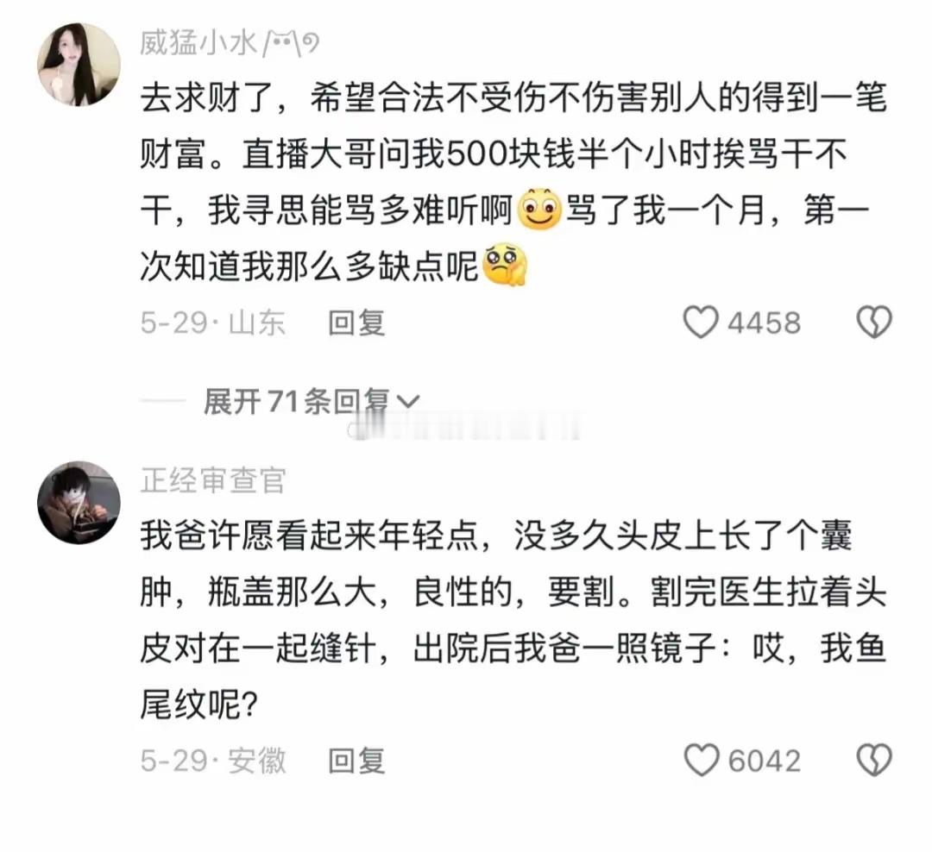
Task: Click the comment text starting with 去求财了
Action: click(514, 182)
